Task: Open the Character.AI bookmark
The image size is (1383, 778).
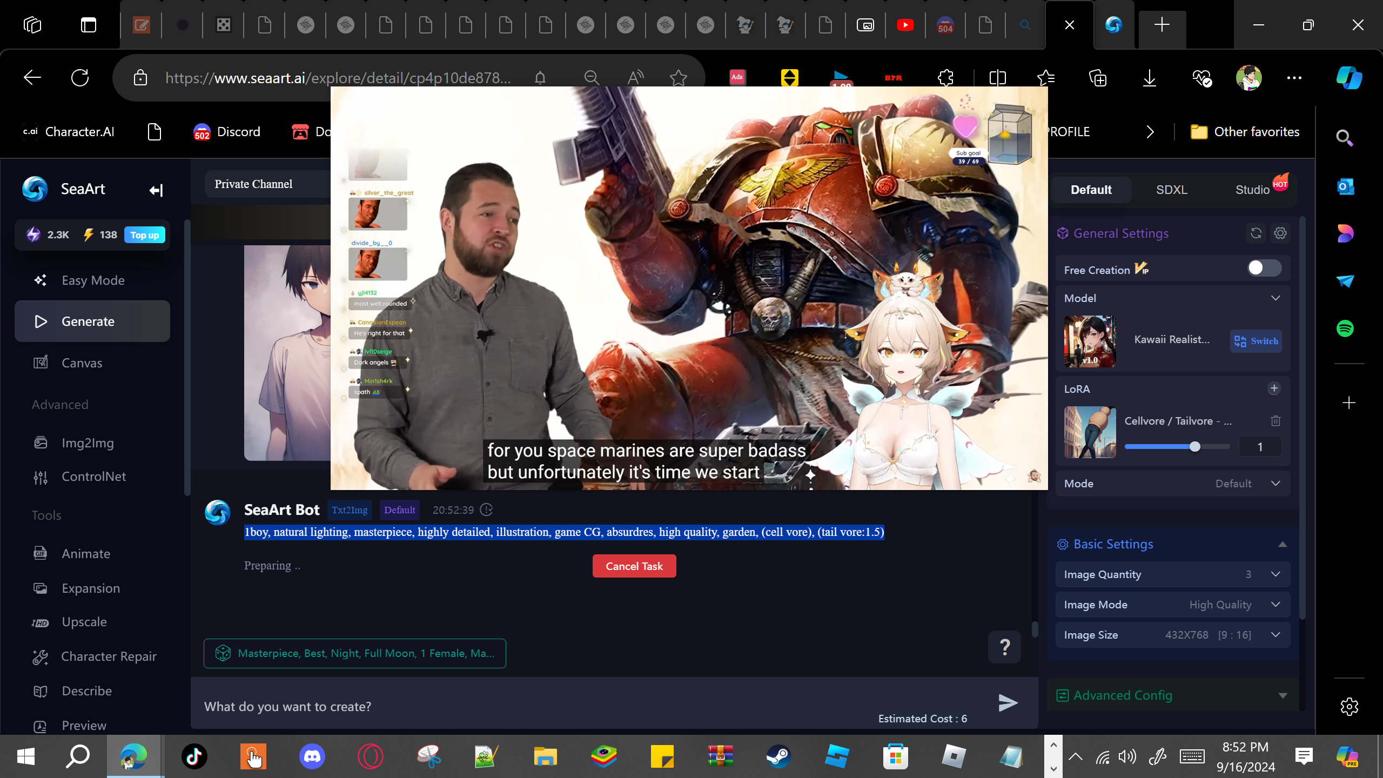Action: 69,132
